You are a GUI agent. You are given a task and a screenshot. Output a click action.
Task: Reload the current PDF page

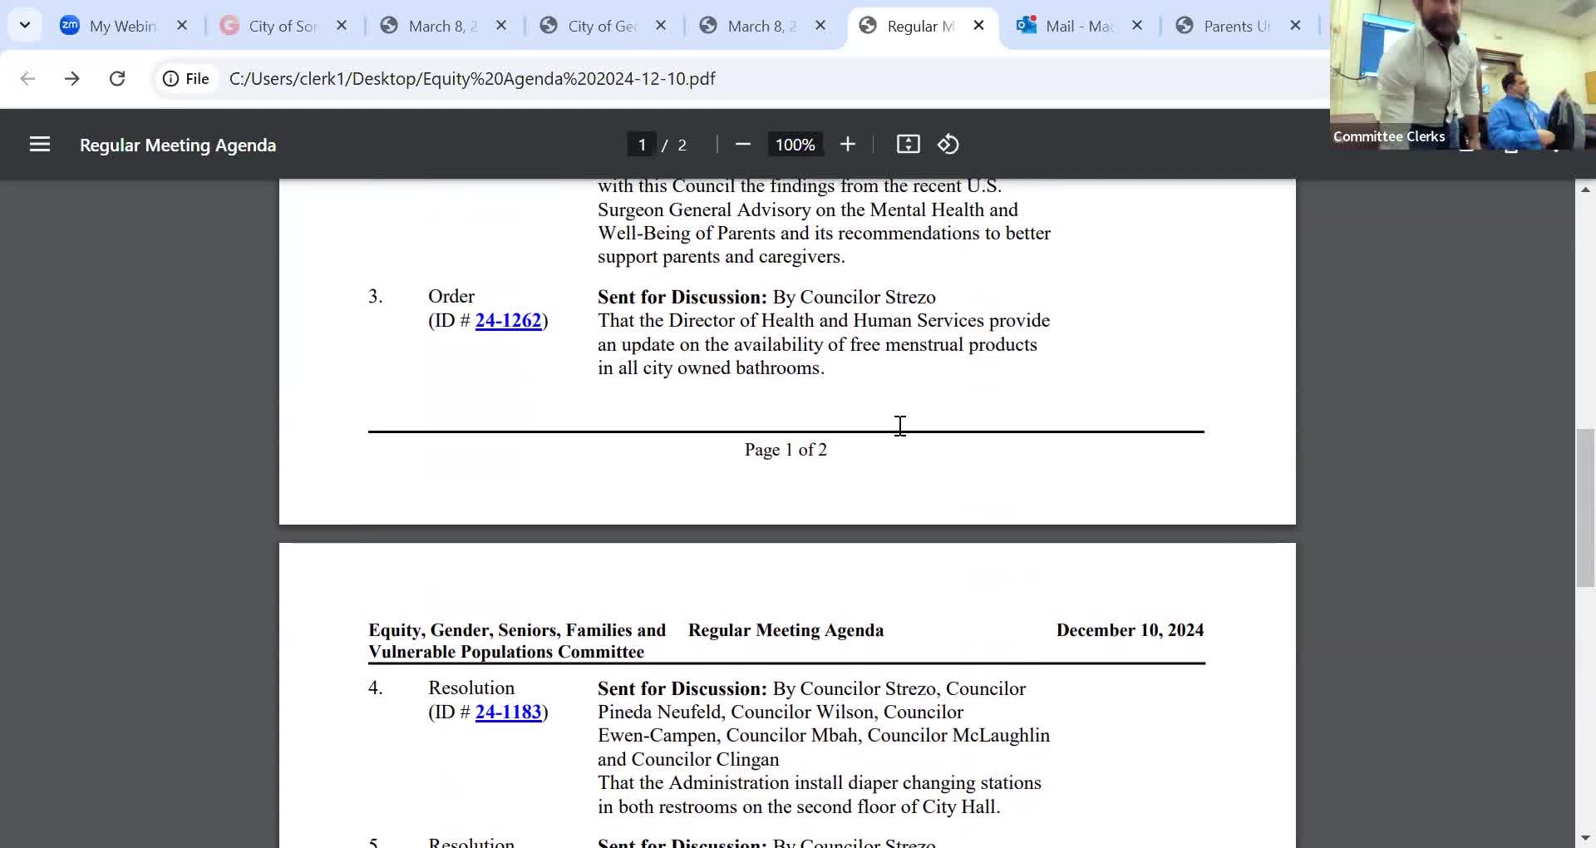[x=117, y=78]
